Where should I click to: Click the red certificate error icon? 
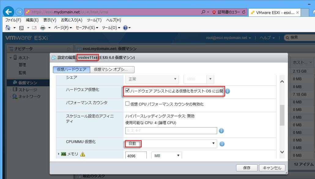click(214, 12)
